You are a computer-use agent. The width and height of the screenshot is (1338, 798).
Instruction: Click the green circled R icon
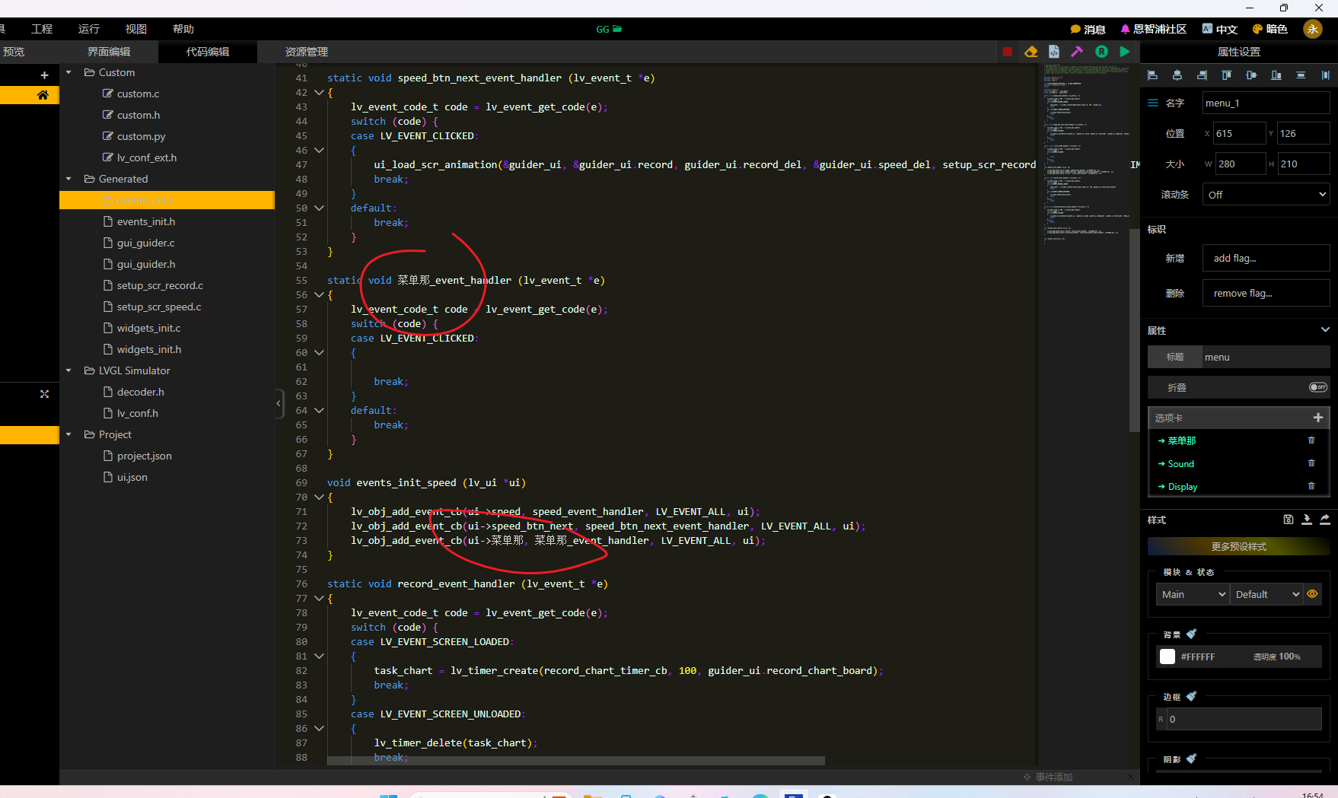1101,52
